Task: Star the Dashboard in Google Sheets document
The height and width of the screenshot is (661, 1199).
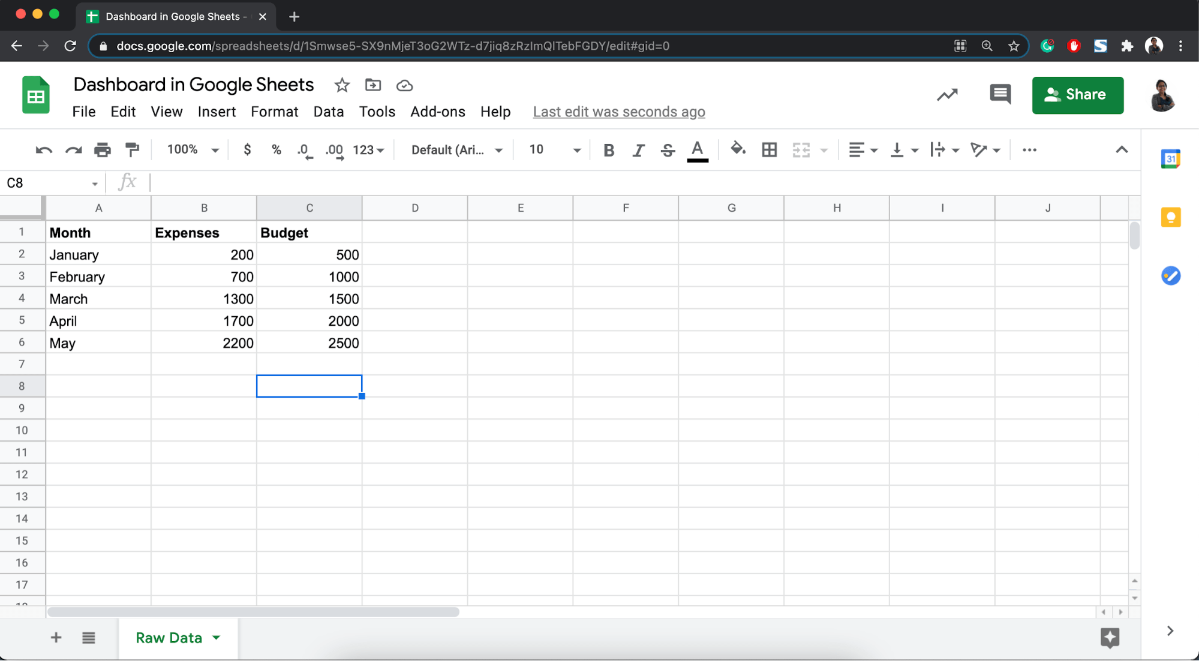Action: point(342,85)
